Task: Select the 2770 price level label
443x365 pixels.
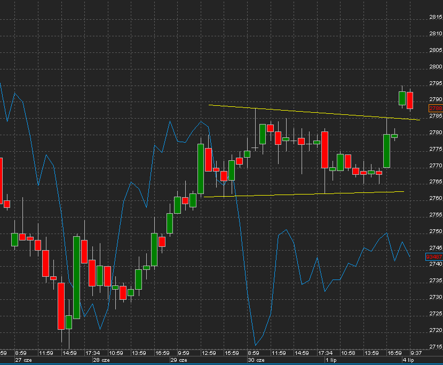Action: 436,165
